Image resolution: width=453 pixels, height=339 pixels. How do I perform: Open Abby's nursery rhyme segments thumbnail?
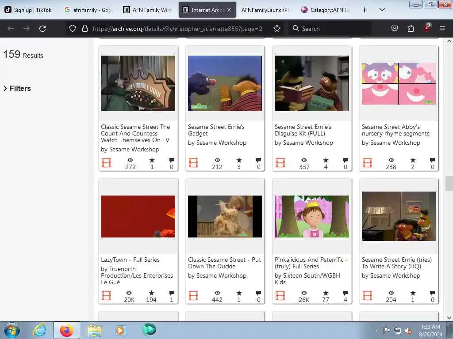399,83
